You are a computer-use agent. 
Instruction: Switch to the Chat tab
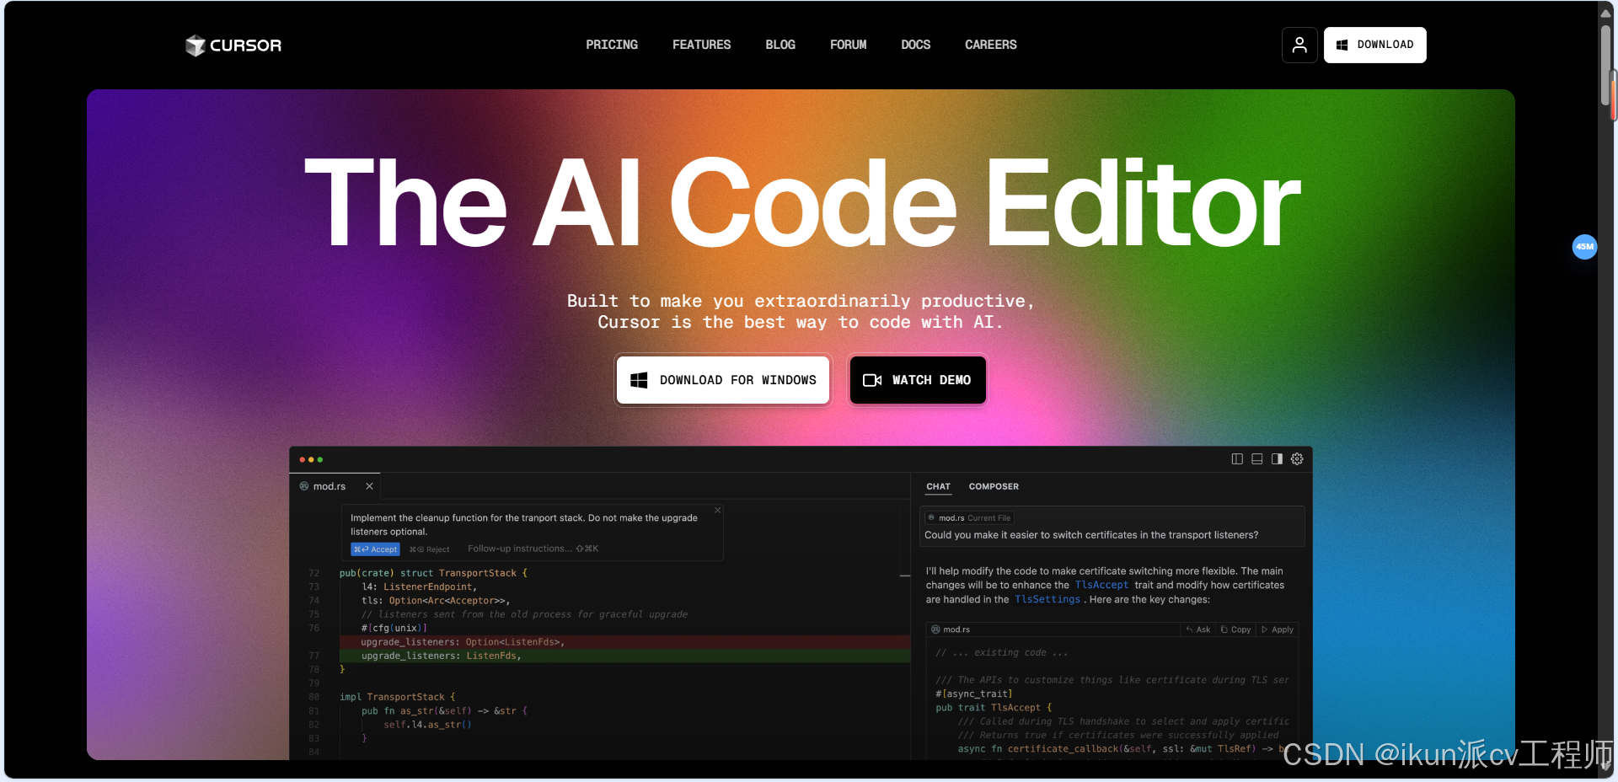[938, 486]
